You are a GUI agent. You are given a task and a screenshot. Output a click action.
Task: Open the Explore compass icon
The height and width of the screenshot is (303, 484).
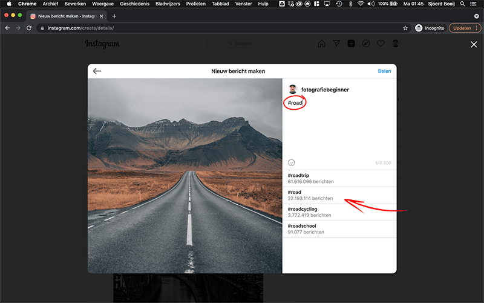coord(366,44)
